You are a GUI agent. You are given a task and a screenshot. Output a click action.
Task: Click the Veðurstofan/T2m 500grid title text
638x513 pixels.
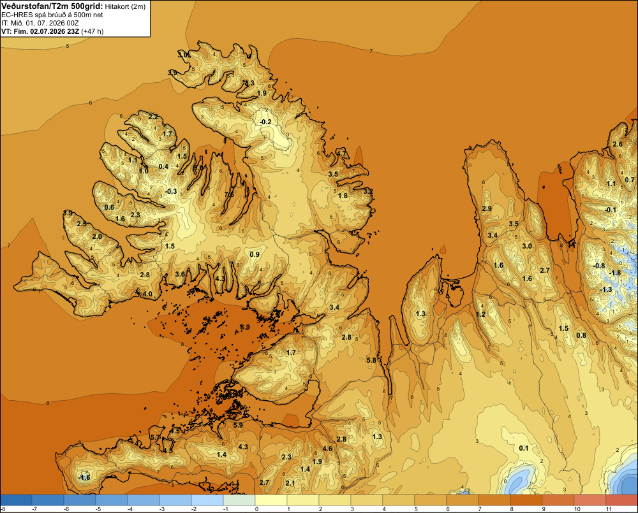[x=52, y=6]
